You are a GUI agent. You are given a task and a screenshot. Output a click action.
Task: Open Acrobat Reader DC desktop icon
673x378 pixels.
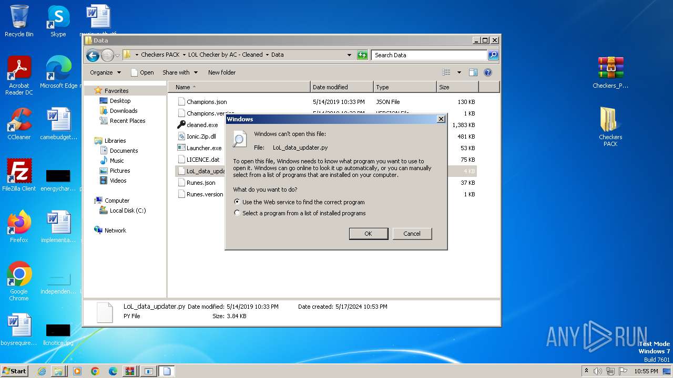[x=19, y=76]
